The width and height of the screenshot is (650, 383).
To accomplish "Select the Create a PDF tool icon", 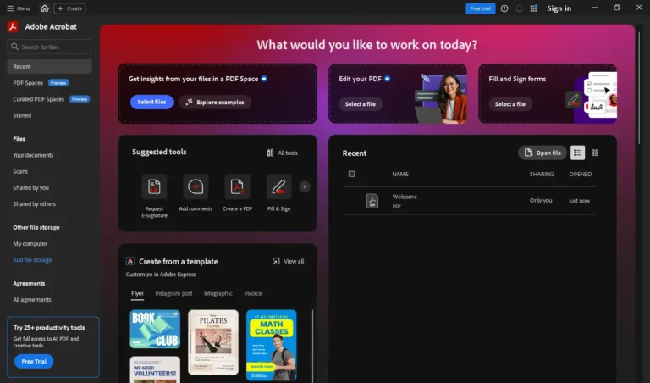I will [237, 186].
